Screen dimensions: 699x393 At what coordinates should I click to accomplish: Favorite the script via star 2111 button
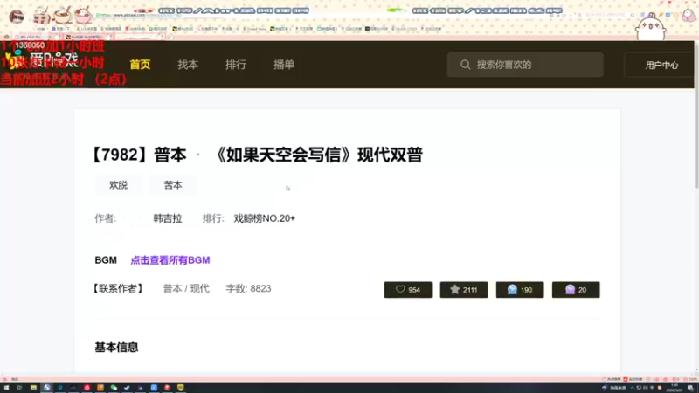pos(464,290)
